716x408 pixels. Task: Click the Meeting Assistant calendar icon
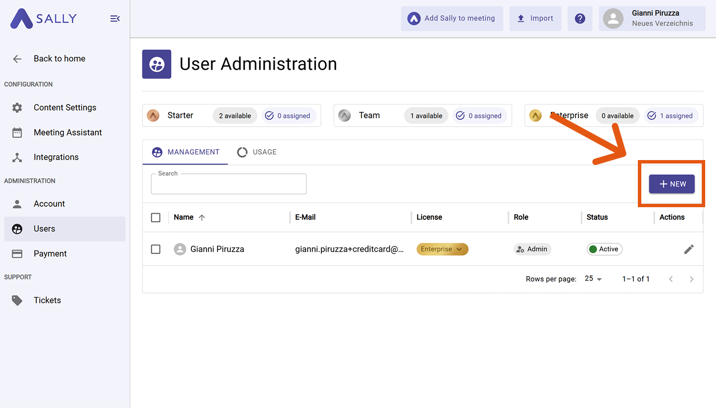click(17, 133)
